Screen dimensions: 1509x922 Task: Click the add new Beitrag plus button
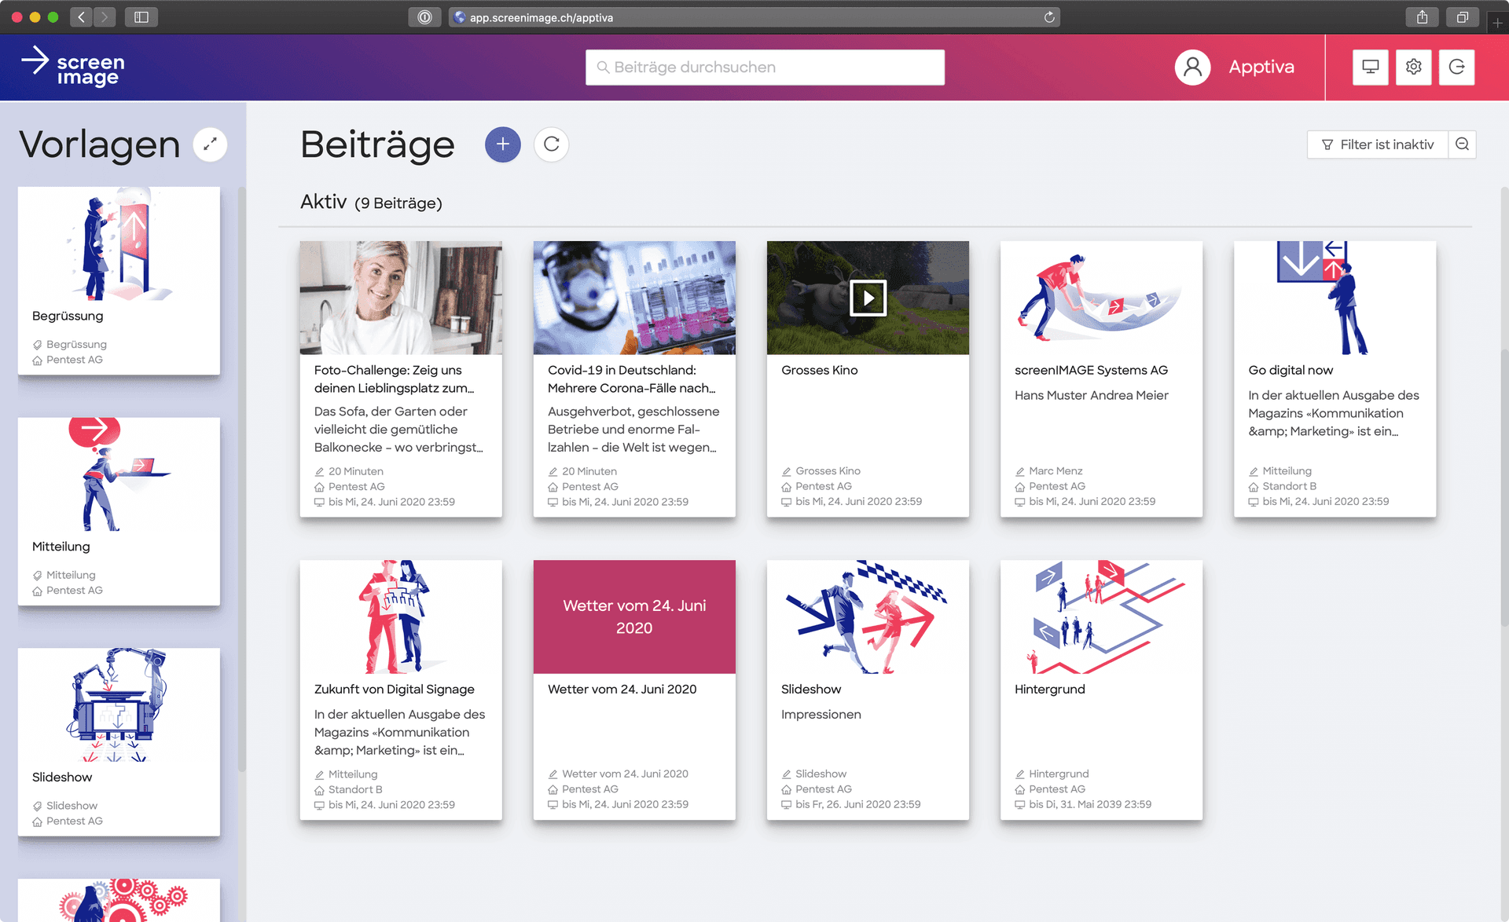(503, 145)
